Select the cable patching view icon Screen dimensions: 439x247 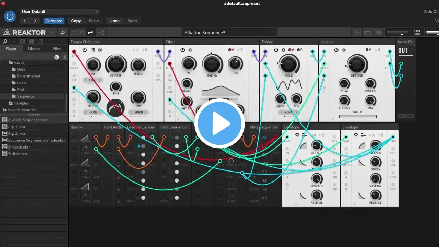coord(91,33)
